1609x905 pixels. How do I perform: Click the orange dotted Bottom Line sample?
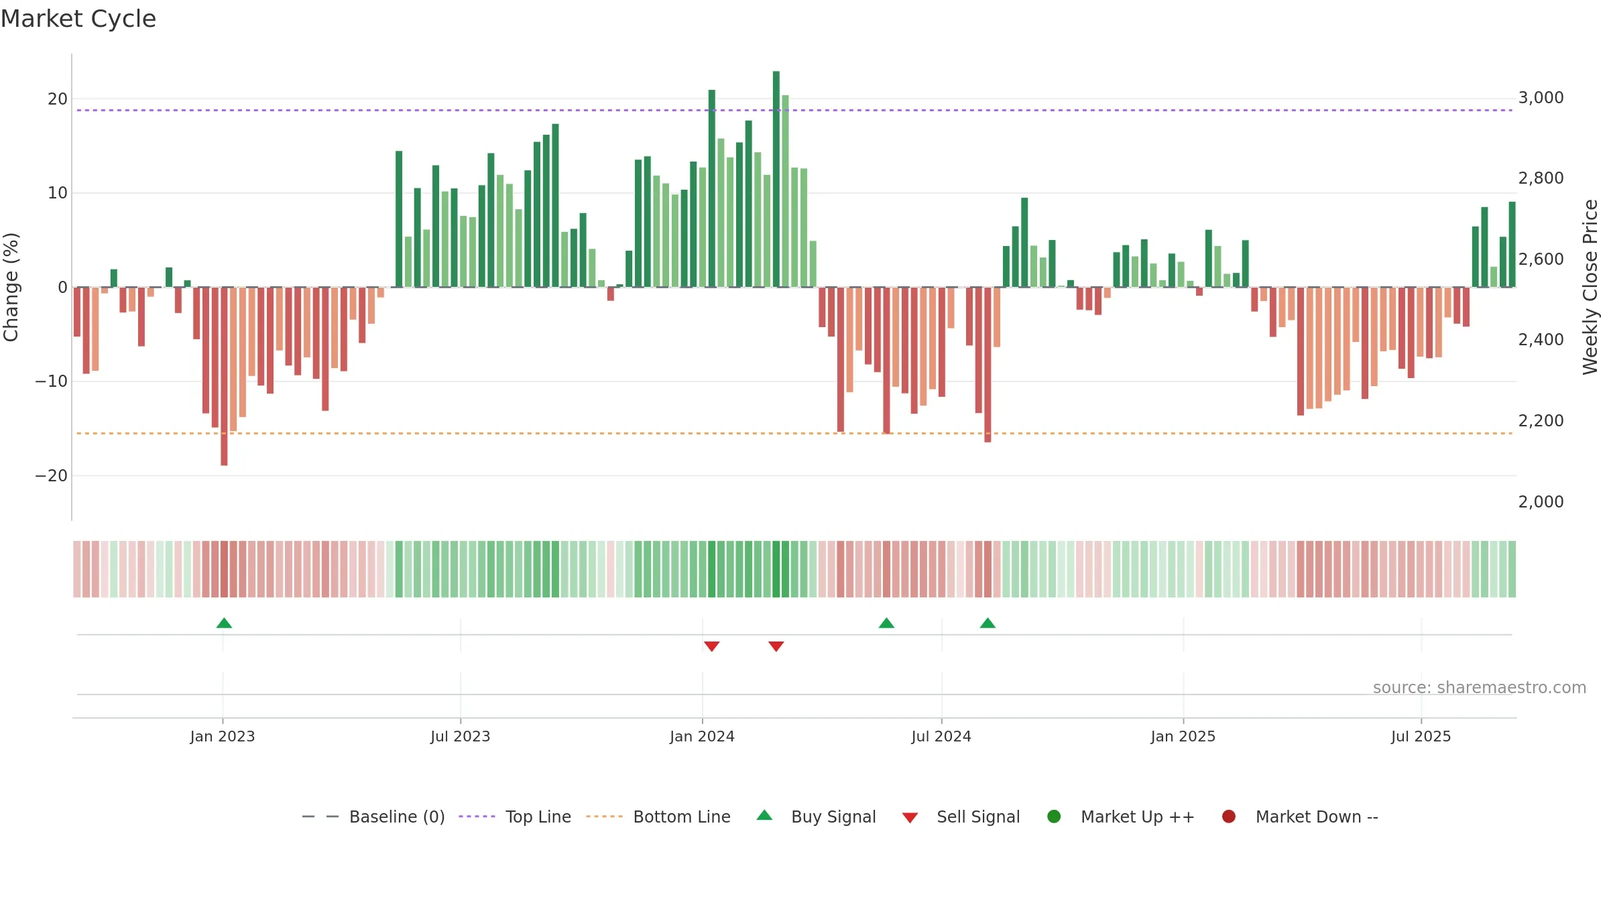(604, 817)
